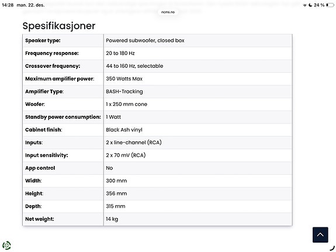
Task: Click the Frequency response row label
Action: click(x=52, y=53)
